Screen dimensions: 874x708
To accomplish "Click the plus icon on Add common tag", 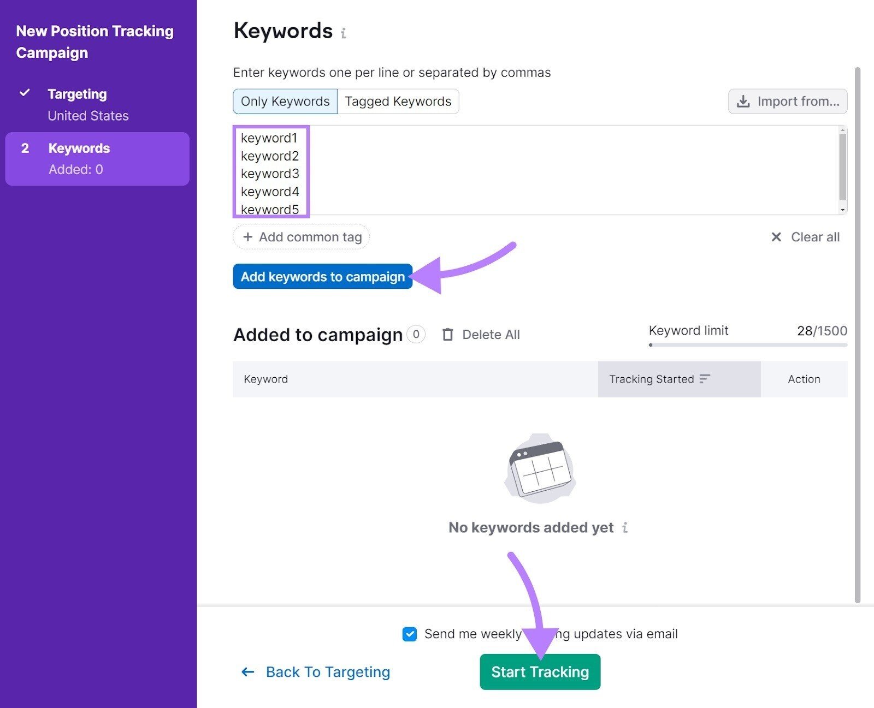I will (248, 237).
